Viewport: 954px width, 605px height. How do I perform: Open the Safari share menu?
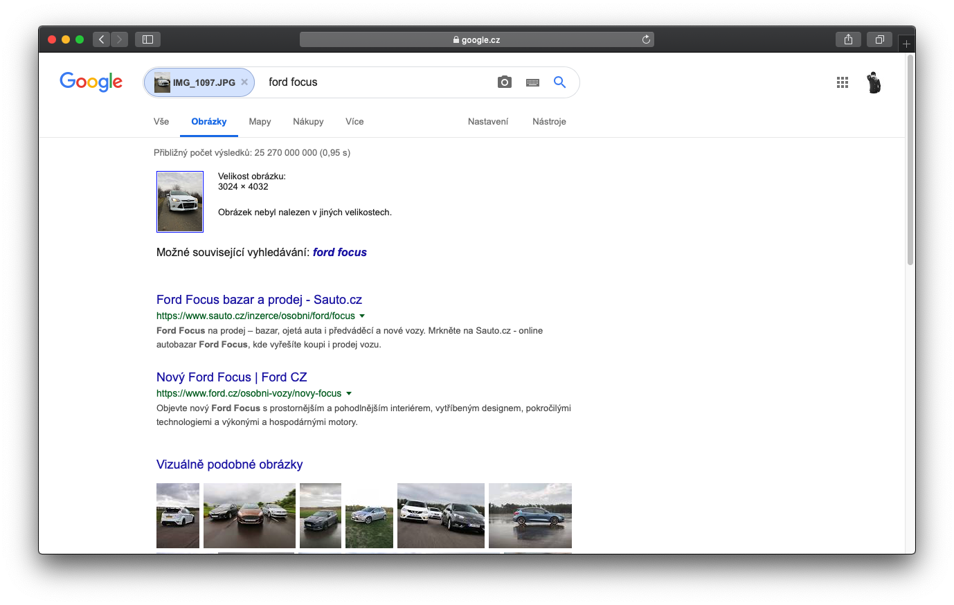tap(848, 39)
